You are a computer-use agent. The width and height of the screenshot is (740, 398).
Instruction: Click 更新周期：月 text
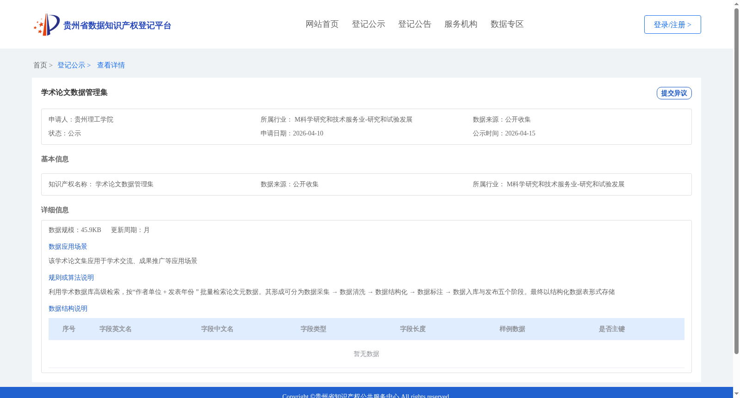point(130,230)
